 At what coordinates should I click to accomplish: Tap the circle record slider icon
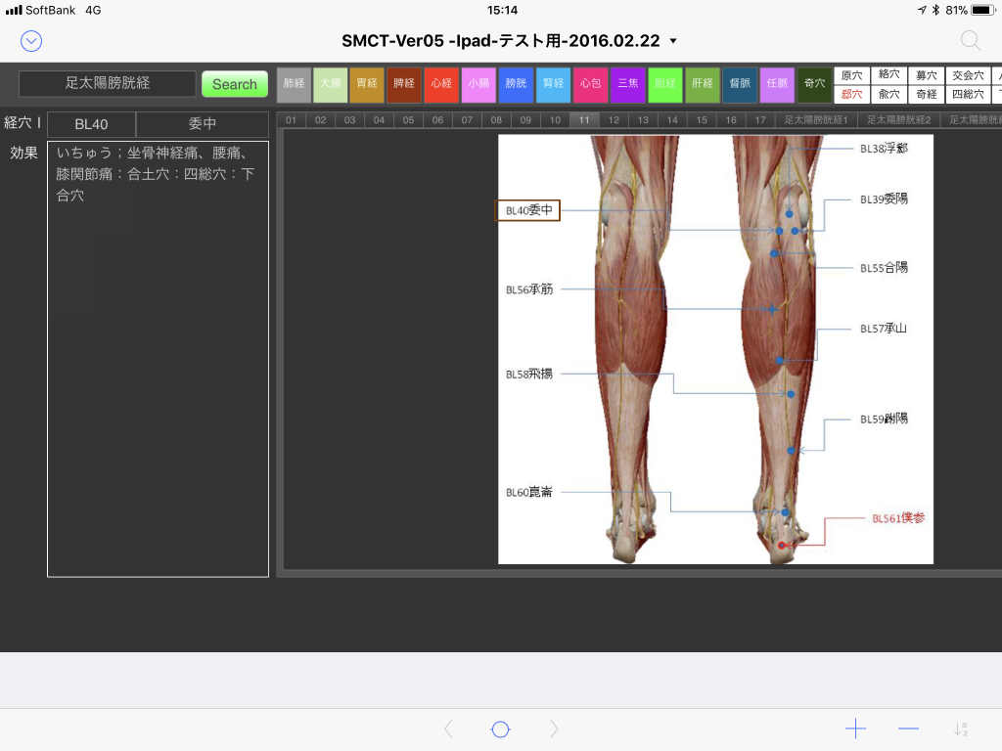501,729
